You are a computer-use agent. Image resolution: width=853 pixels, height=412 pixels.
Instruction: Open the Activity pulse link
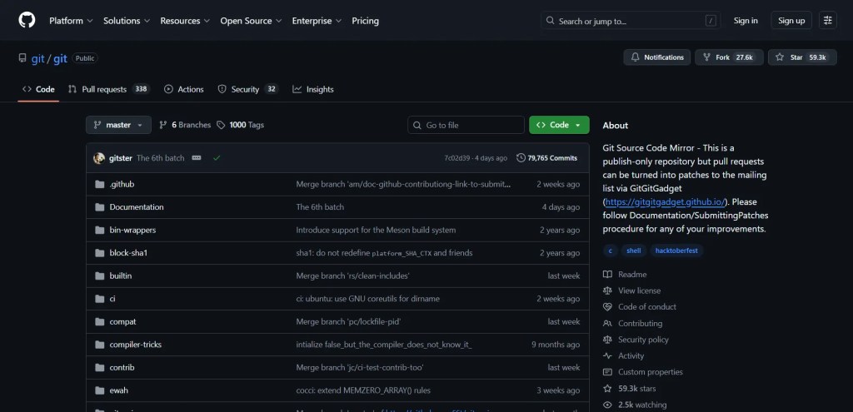[631, 356]
